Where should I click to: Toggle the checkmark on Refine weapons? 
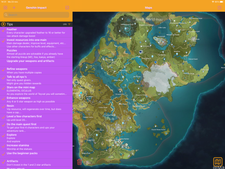[3, 70]
